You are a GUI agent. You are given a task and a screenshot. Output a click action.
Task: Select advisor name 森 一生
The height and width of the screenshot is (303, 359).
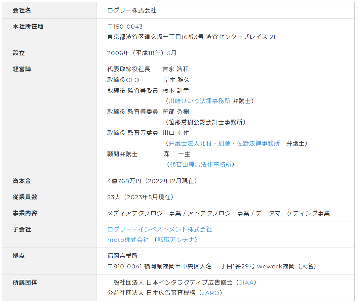click(x=177, y=154)
